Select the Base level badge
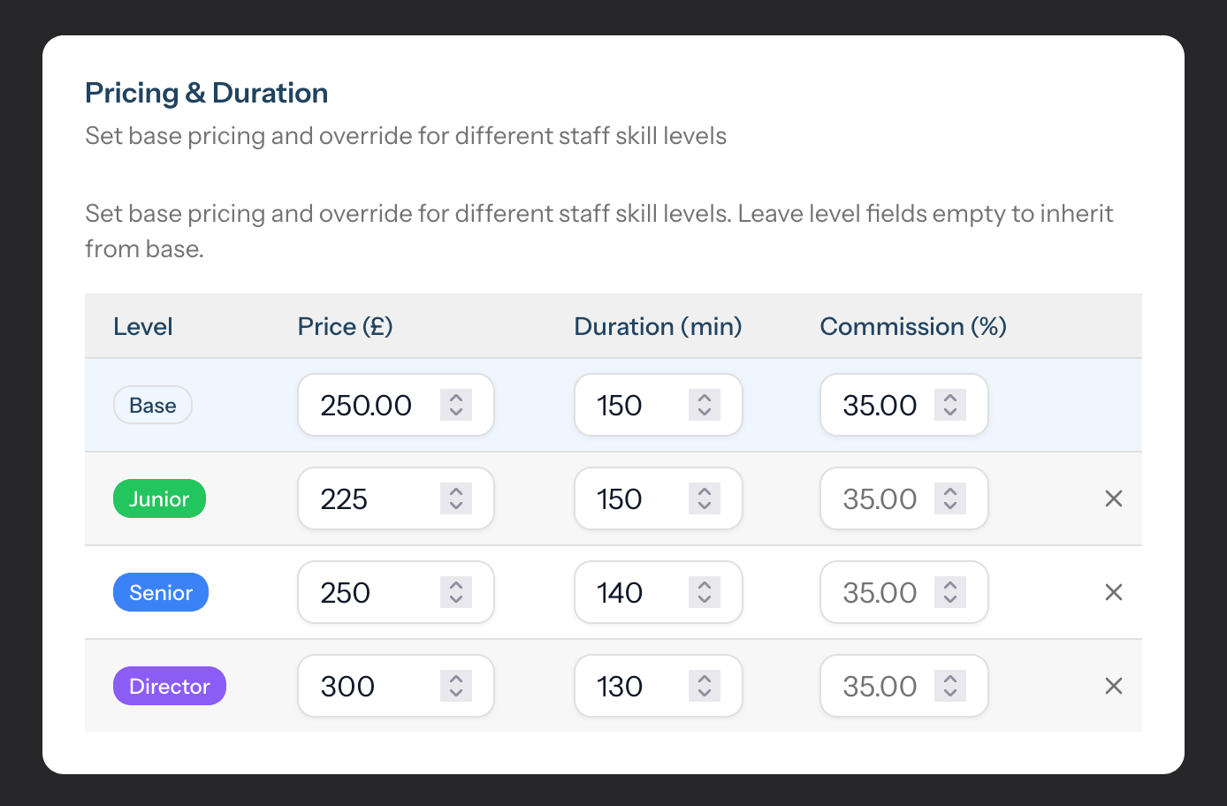1227x806 pixels. [152, 405]
